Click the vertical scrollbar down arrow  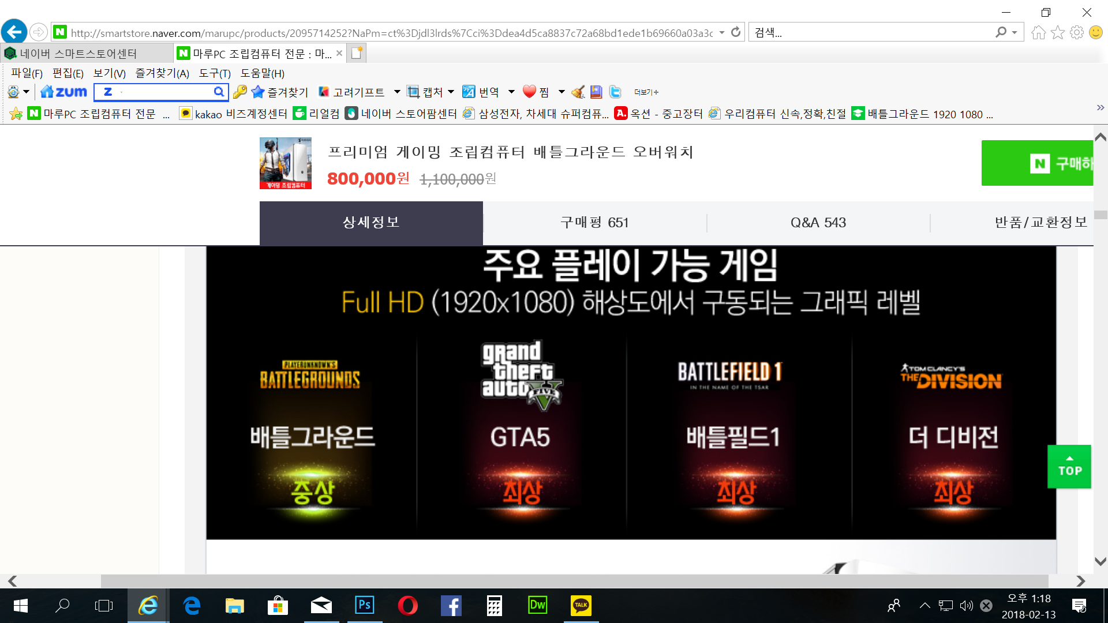point(1100,561)
